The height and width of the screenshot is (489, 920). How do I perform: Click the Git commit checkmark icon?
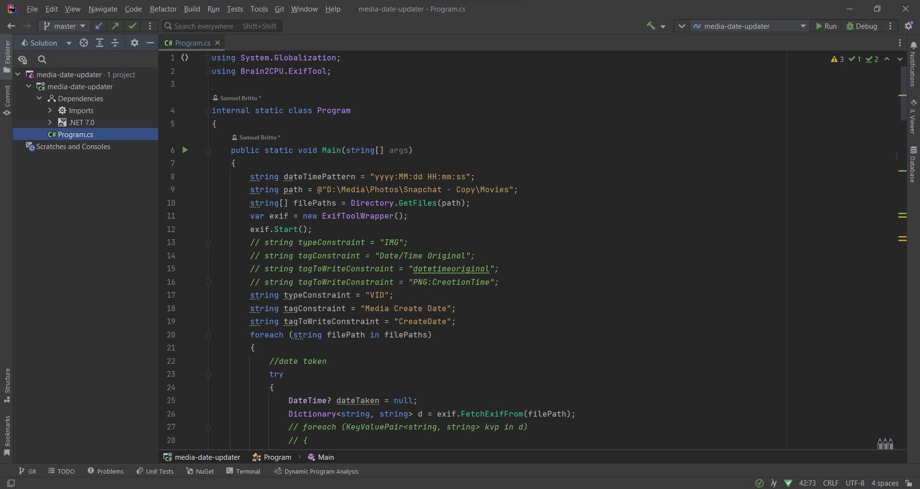(133, 26)
